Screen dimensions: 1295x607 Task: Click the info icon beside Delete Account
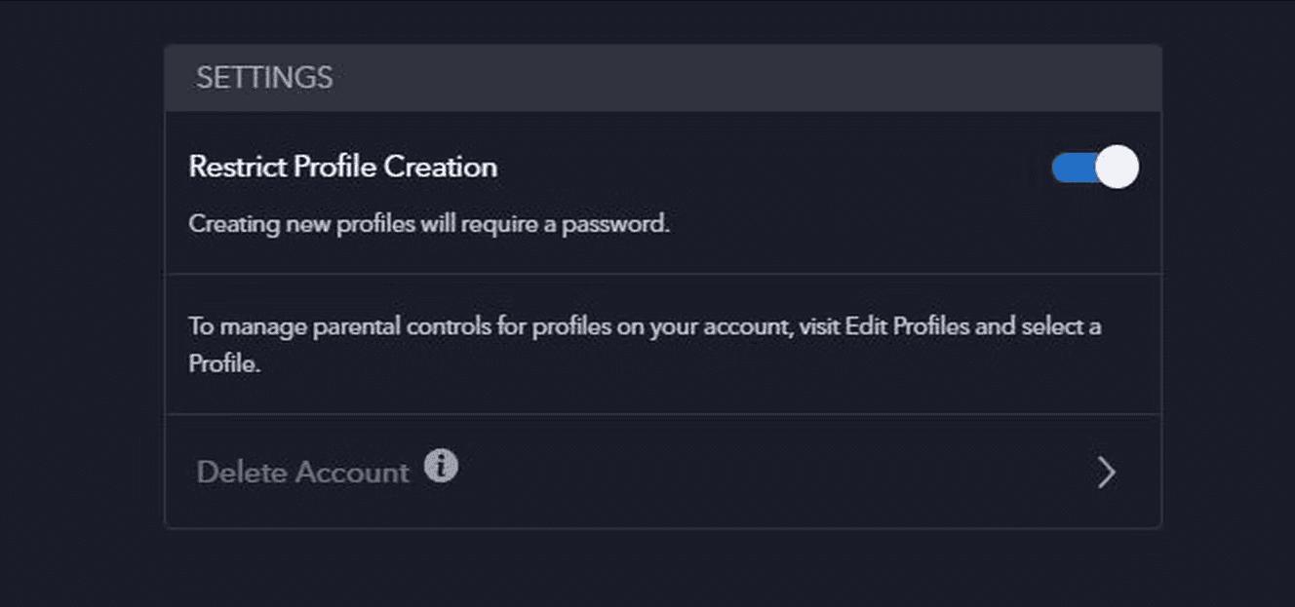click(x=441, y=467)
